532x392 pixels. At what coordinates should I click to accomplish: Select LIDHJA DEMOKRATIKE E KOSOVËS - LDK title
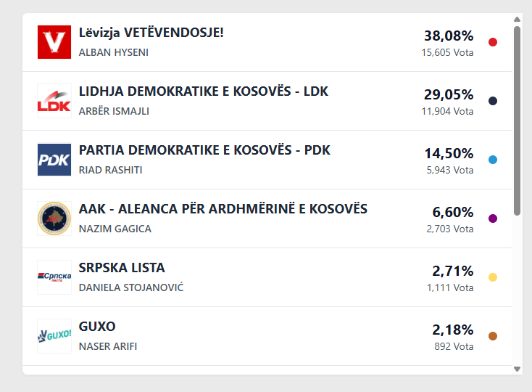click(204, 91)
